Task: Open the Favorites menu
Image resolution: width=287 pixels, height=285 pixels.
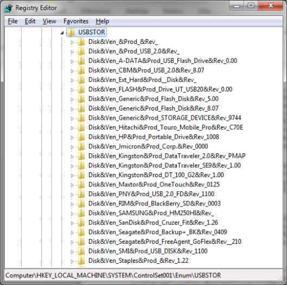Action: tap(76, 21)
